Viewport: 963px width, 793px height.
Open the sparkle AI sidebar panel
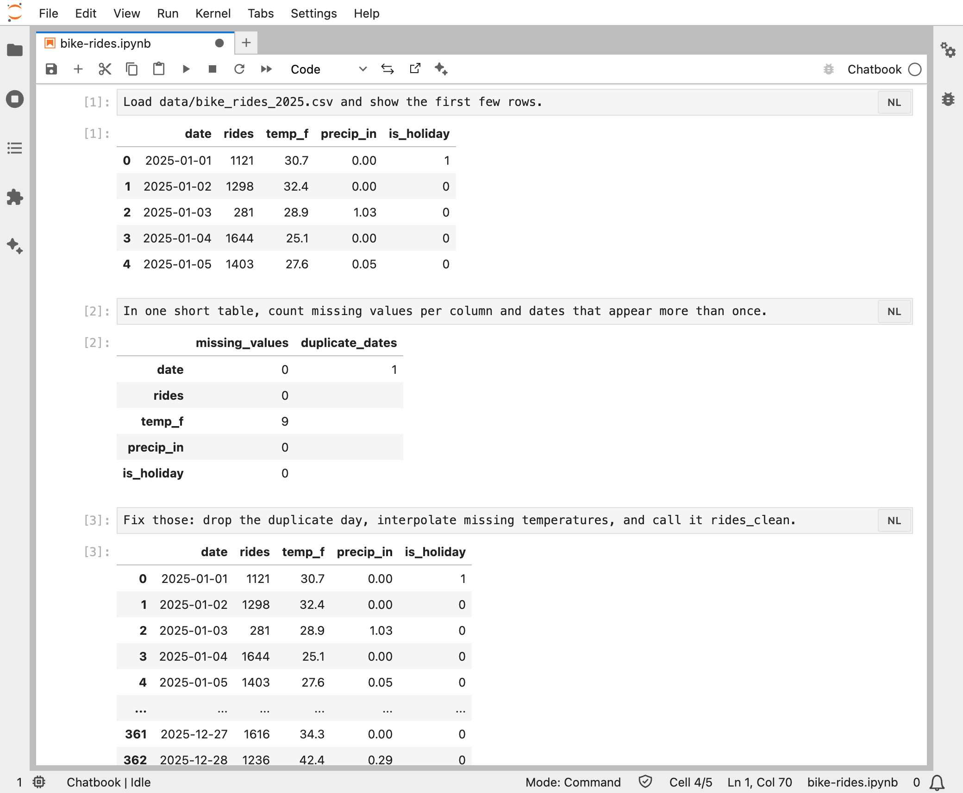coord(15,246)
